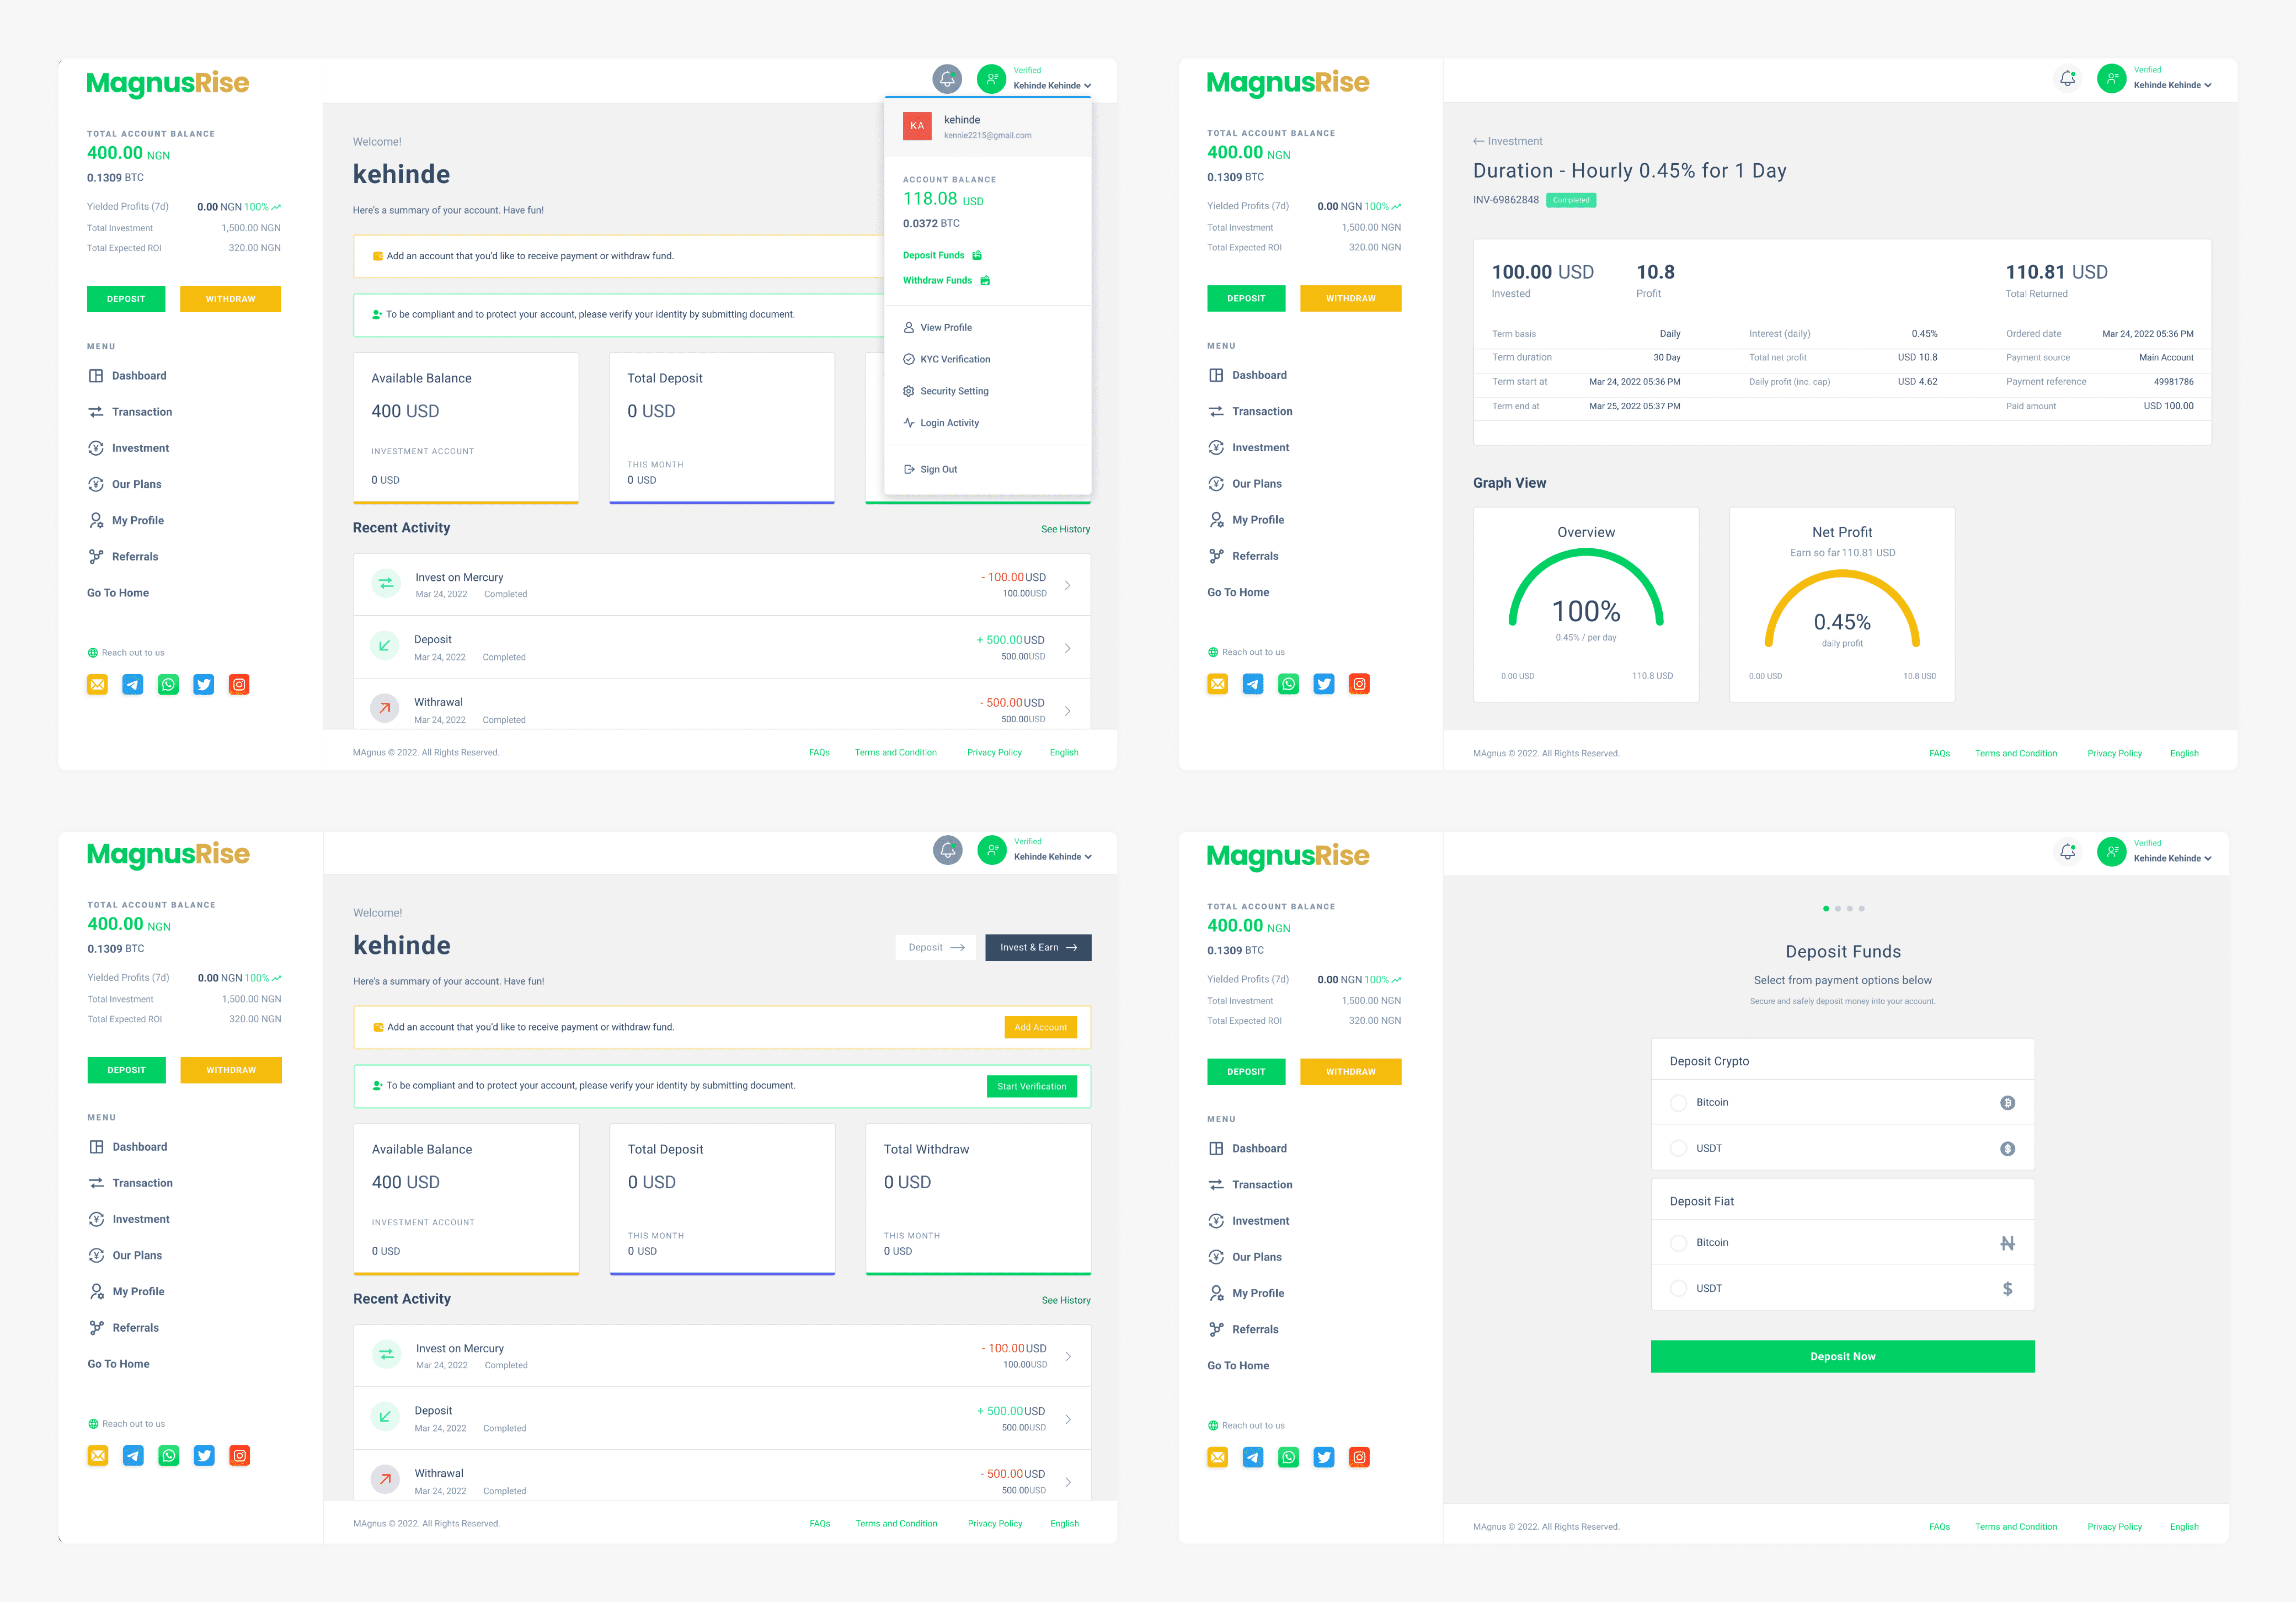Image resolution: width=2296 pixels, height=1602 pixels.
Task: Click the Login Activity pulse icon
Action: coord(909,423)
